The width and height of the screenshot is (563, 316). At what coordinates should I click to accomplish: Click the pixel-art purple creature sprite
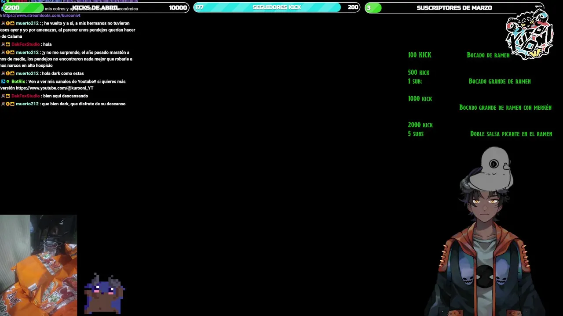(105, 293)
